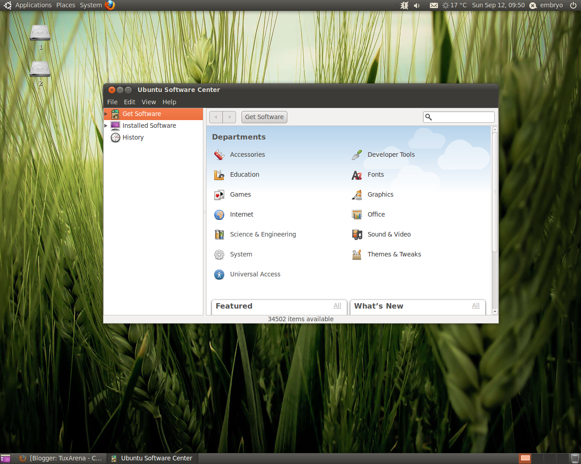Open the clock showing Sun Sep 12, 09:50
Image resolution: width=581 pixels, height=464 pixels.
tap(498, 5)
